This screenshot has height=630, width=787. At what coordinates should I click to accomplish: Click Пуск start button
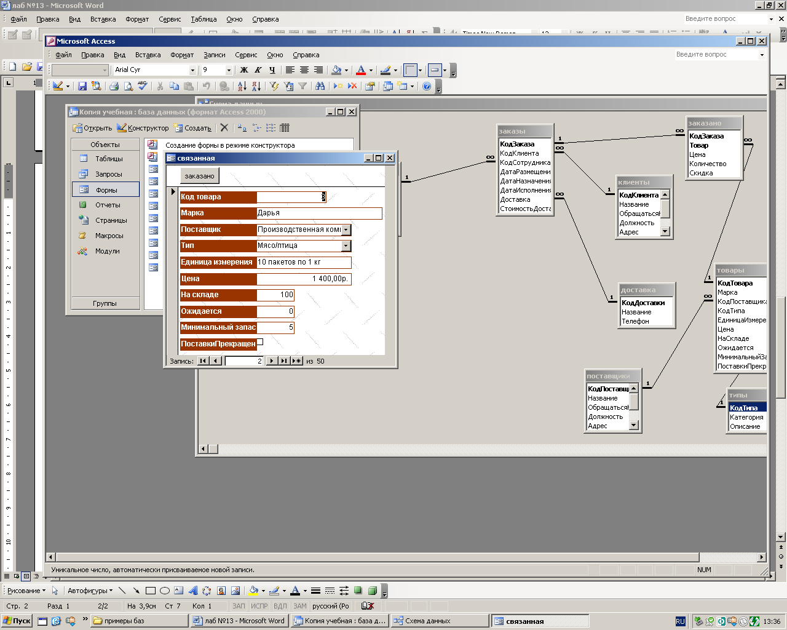click(x=17, y=621)
